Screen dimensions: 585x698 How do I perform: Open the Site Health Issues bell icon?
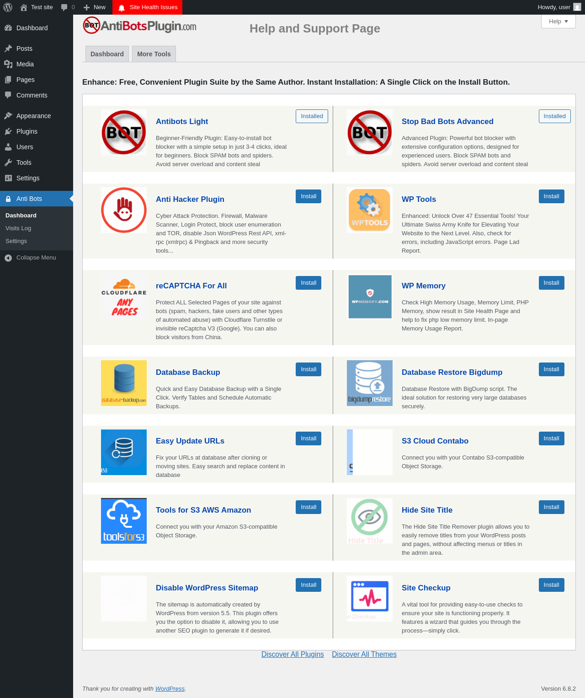122,8
